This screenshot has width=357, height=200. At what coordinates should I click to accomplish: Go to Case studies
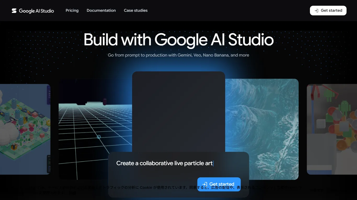pos(136,10)
